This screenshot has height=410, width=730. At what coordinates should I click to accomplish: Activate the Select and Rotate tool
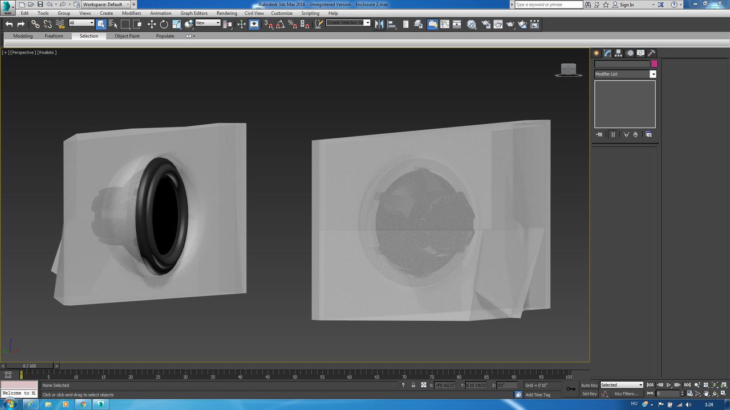(x=164, y=24)
